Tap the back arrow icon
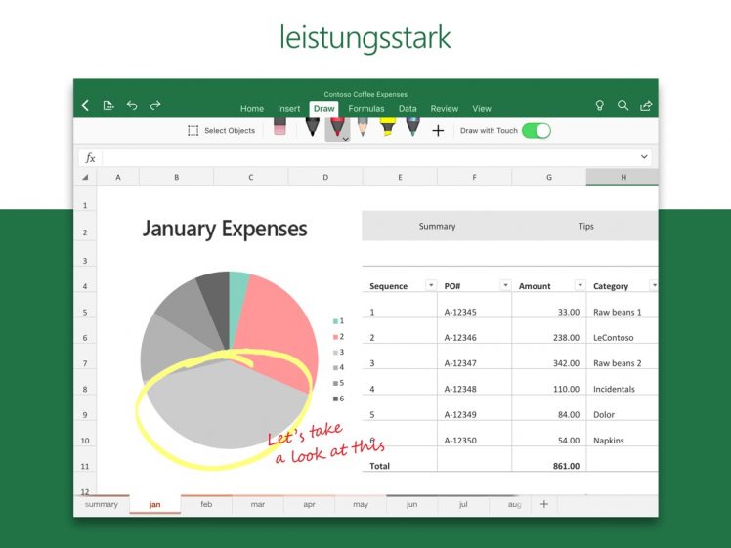731x548 pixels. (85, 105)
